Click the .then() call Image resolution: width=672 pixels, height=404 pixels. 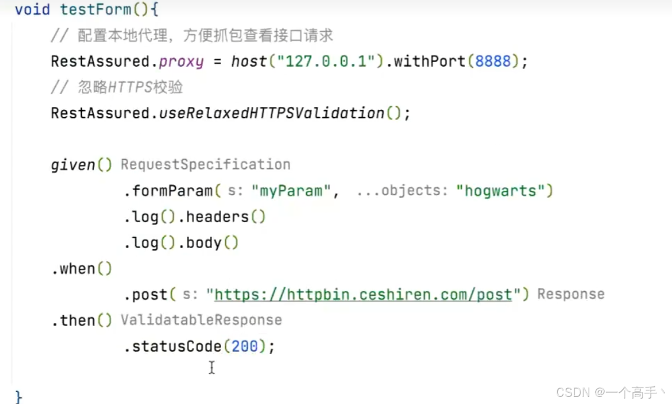pos(82,321)
